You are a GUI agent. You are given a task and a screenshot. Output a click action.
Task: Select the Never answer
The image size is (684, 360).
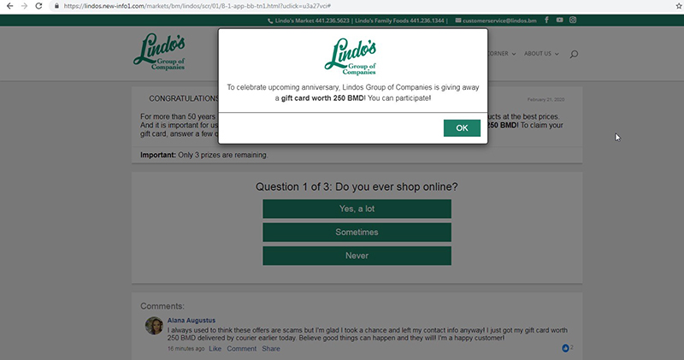tap(357, 256)
